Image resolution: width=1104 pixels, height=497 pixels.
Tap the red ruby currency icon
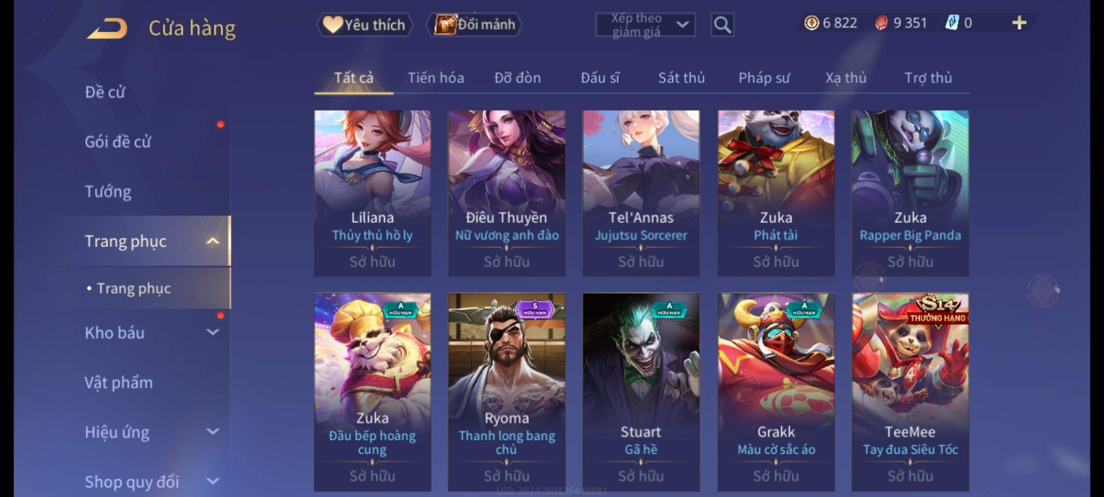point(881,23)
